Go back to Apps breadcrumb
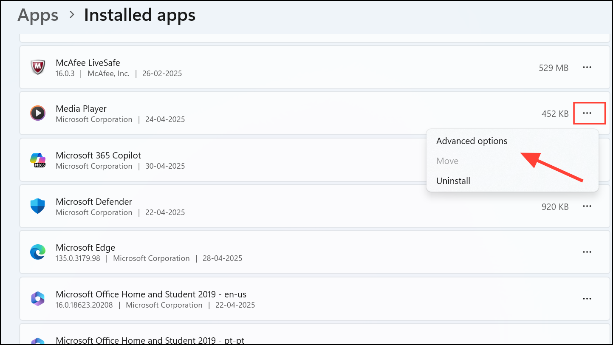 pos(37,15)
